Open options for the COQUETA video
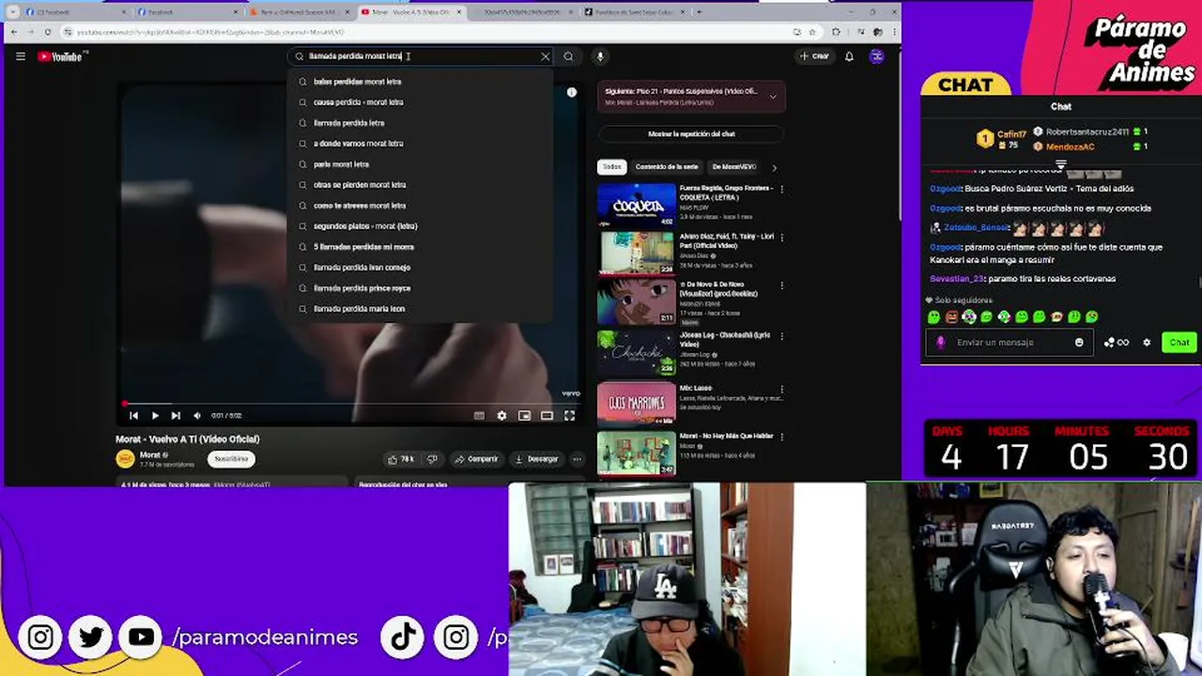 (781, 189)
